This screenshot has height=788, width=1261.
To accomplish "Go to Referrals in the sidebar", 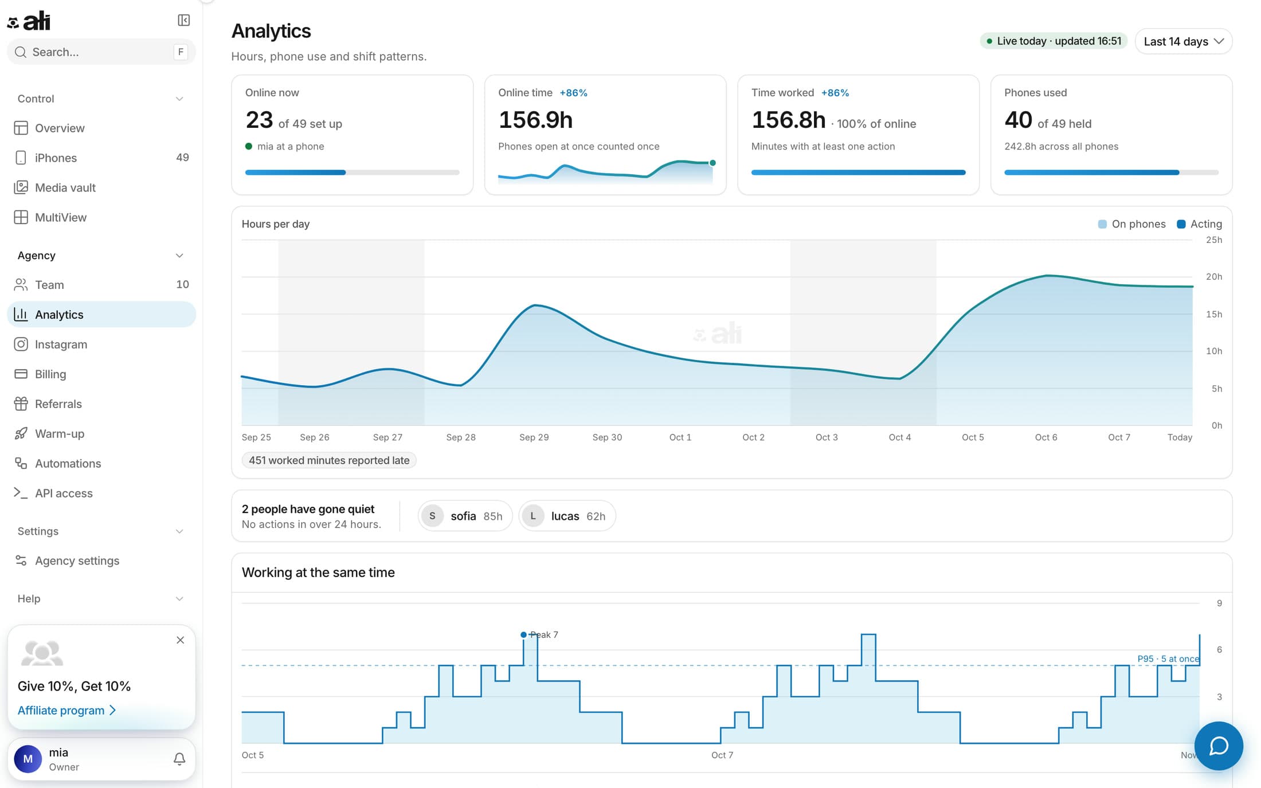I will point(101,404).
